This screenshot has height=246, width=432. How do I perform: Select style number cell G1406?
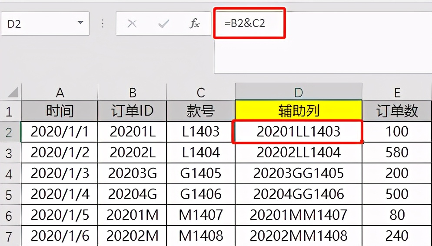(x=201, y=194)
